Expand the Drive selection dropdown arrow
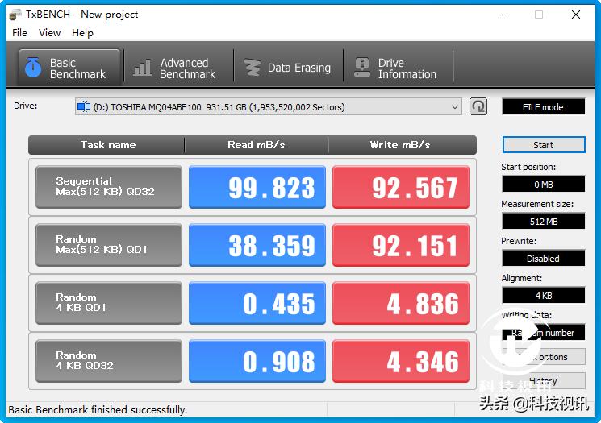601x423 pixels. coord(455,106)
